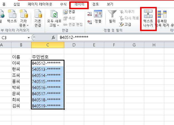Open the 필터 funnel button

112,16
